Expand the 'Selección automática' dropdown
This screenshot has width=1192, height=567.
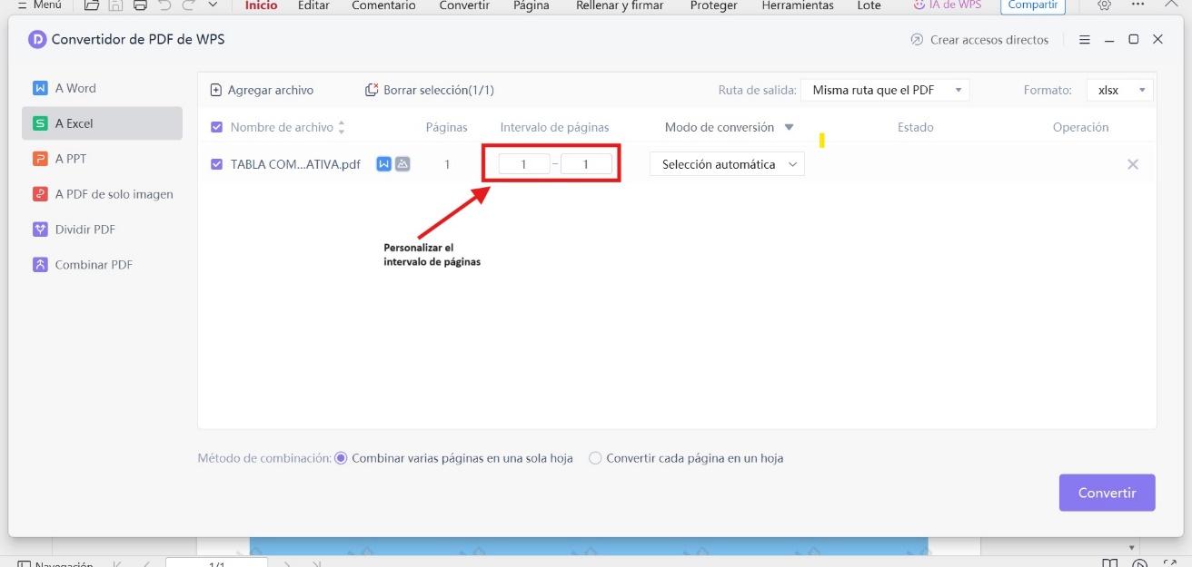click(x=725, y=163)
